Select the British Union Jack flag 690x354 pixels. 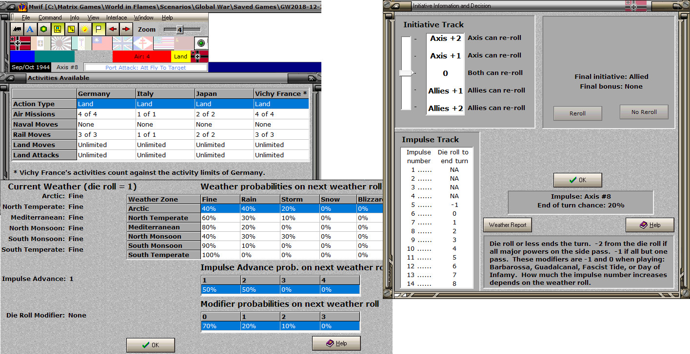pyautogui.click(x=123, y=43)
